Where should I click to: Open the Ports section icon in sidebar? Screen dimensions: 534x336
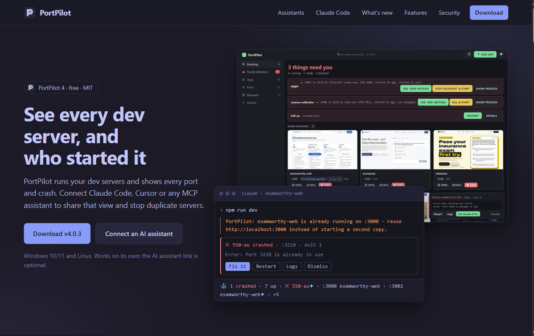243,87
